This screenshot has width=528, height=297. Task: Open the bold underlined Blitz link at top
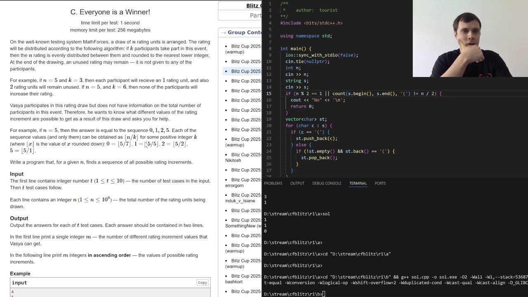(254, 5)
